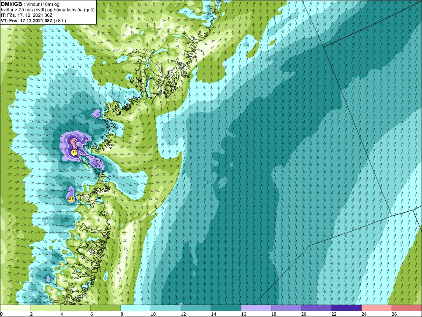Click the DMI/IGB title text

click(11, 4)
